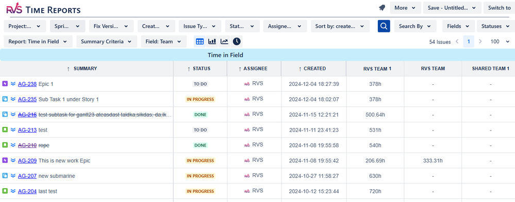Click story type icon for AG-204
Screen dimensions: 515x202
pyautogui.click(x=5, y=191)
